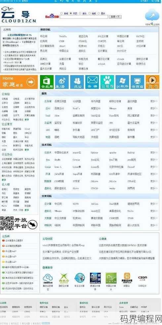Expand 更多 in the 云技术 row
Image resolution: width=162 pixels, height=325 pixels.
pos(154,153)
